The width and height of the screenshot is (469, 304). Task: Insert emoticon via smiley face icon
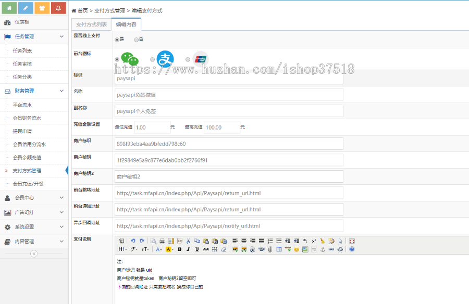296,249
